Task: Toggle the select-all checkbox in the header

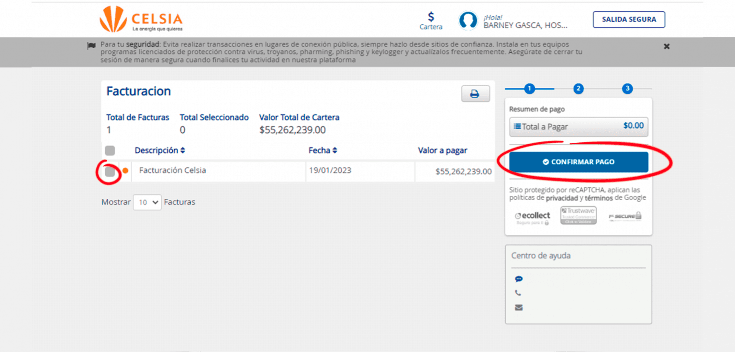Action: (x=110, y=150)
